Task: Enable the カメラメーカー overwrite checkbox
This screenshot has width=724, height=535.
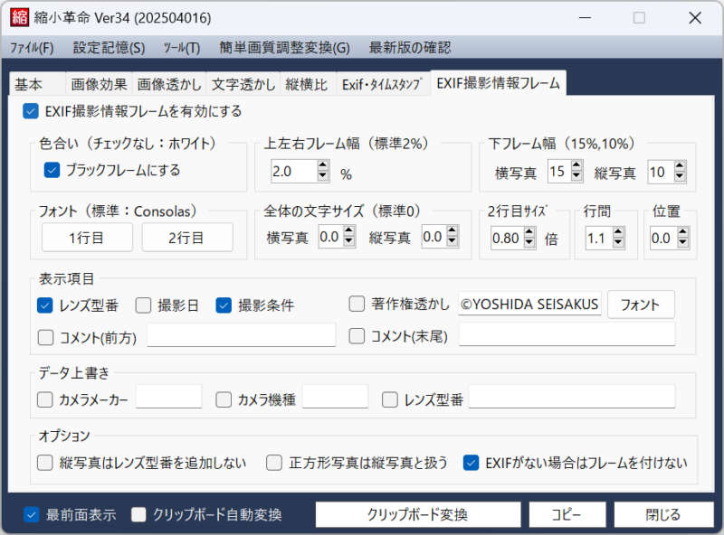Action: [44, 399]
